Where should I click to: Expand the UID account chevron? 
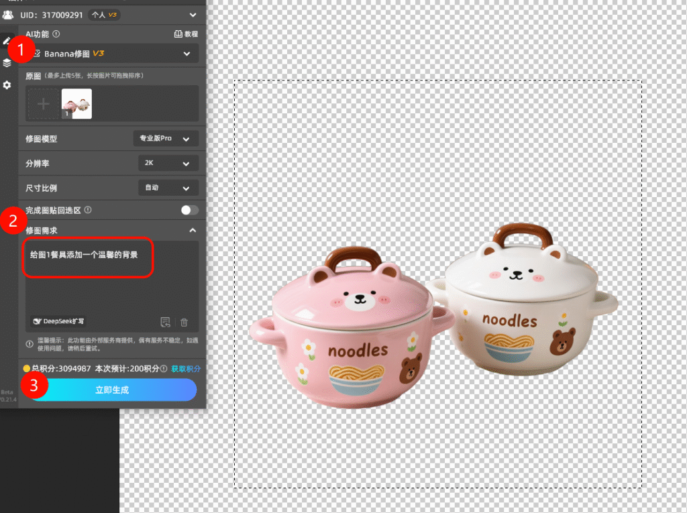point(193,14)
